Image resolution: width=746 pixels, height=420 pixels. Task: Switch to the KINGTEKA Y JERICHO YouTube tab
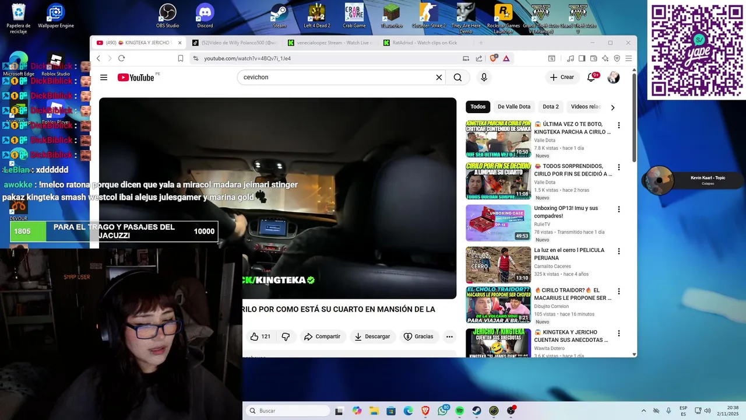(x=139, y=43)
